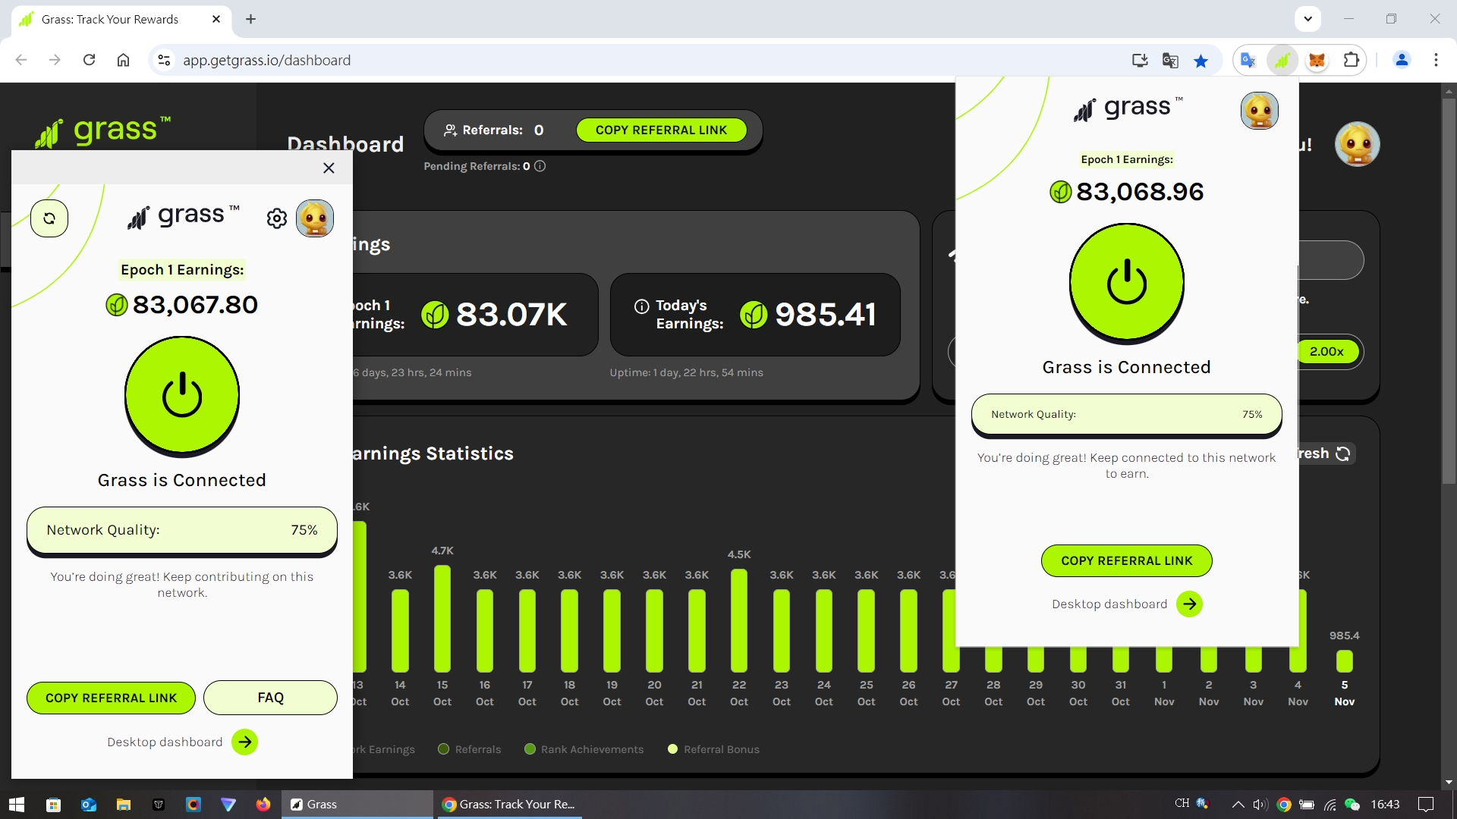
Task: Copy referral link from dashboard header
Action: click(x=661, y=130)
